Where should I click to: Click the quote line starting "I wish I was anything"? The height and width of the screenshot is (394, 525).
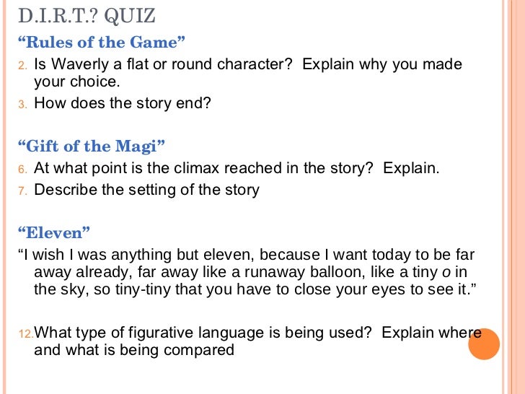coord(245,255)
